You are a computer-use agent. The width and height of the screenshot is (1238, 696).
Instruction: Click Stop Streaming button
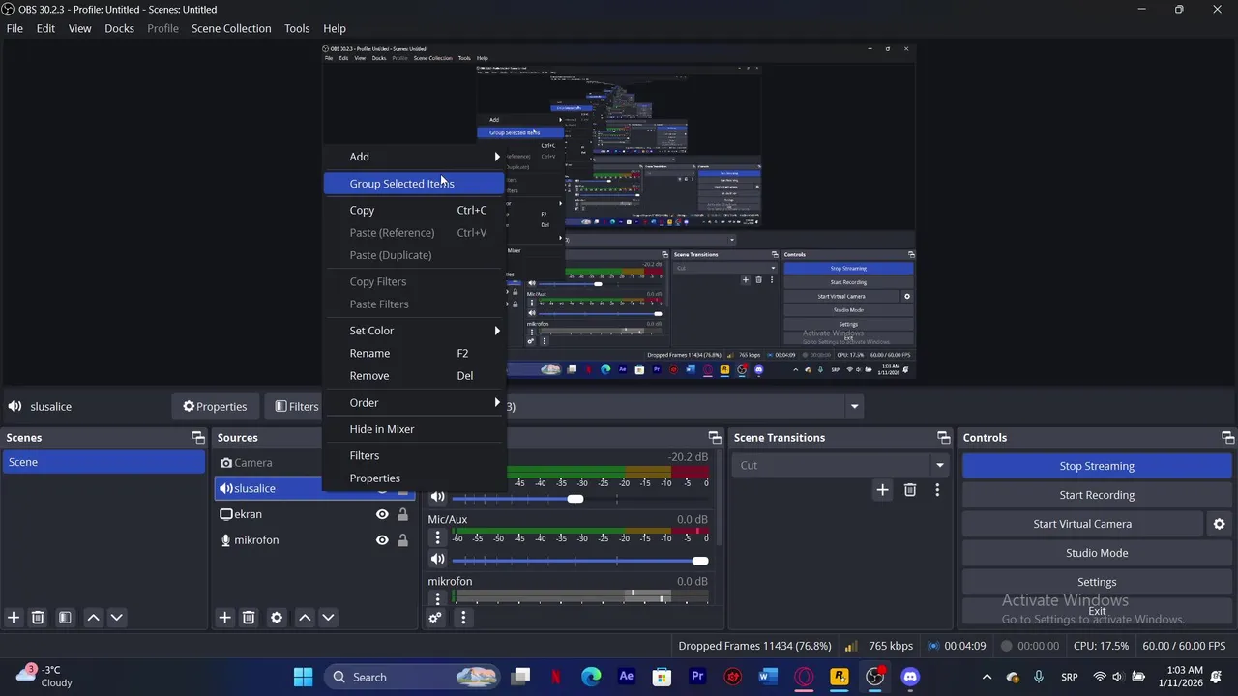click(1097, 466)
